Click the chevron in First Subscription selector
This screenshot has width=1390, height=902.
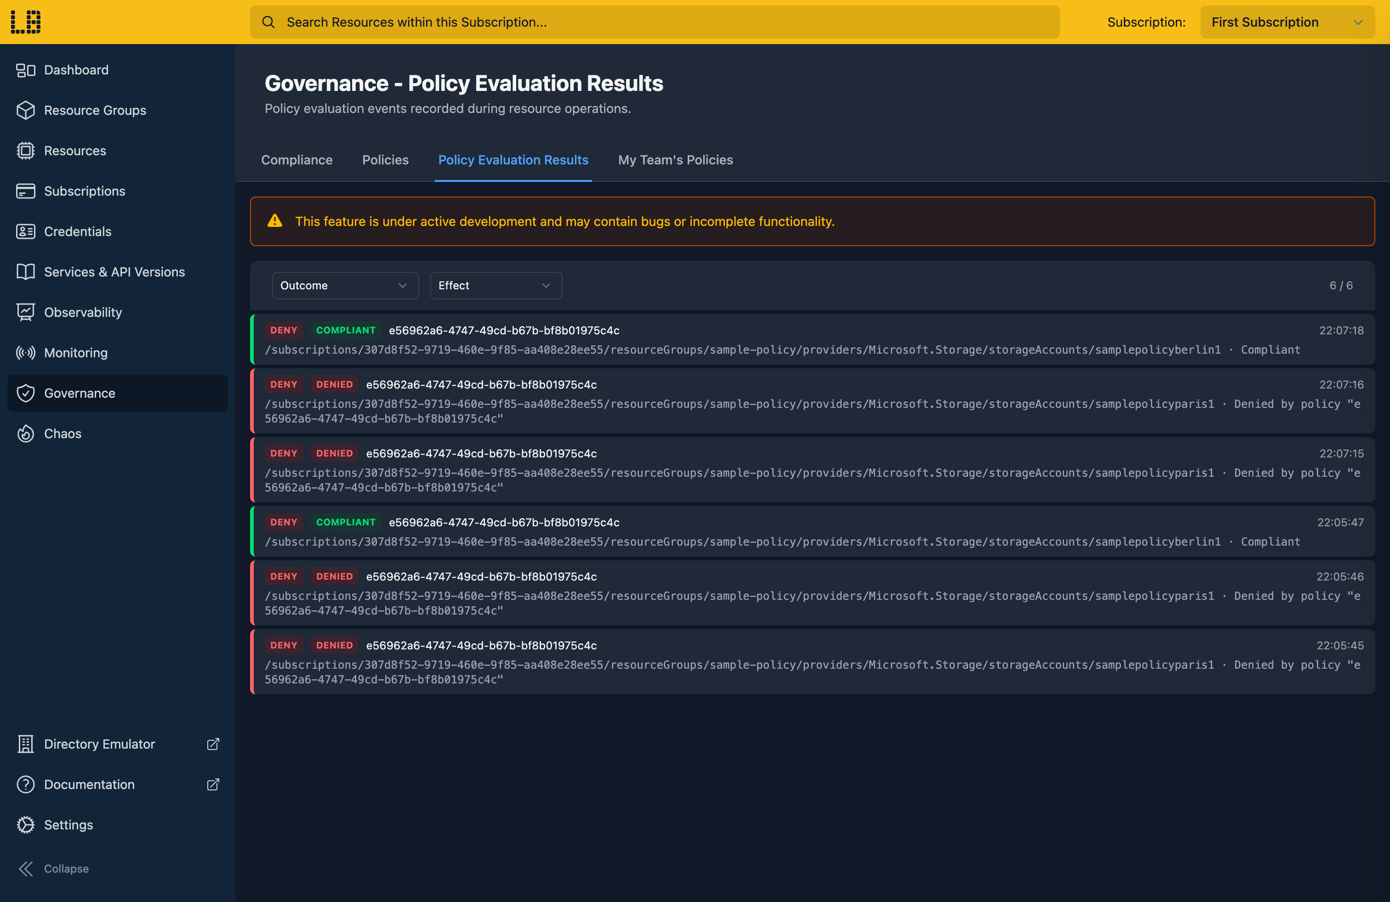coord(1358,22)
